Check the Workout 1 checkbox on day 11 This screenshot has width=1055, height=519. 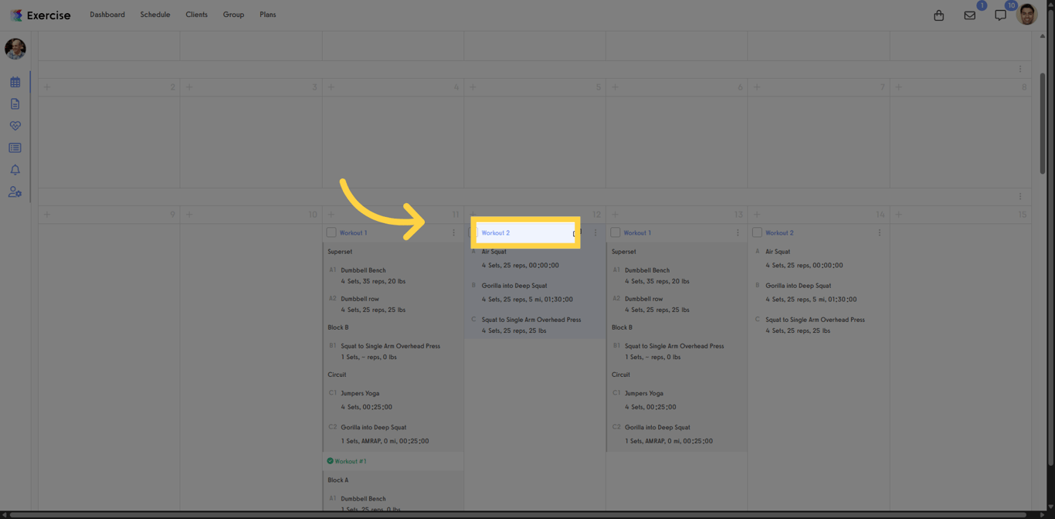(333, 232)
